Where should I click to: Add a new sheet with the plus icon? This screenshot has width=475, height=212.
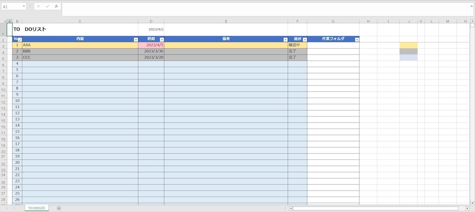click(59, 208)
